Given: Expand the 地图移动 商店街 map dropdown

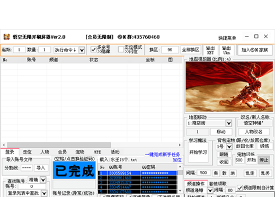Looking at the screenshot, I should (x=229, y=123).
